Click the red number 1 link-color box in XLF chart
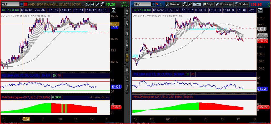Image resolution: width=271 pixels, height=124 pixels. pos(26,4)
